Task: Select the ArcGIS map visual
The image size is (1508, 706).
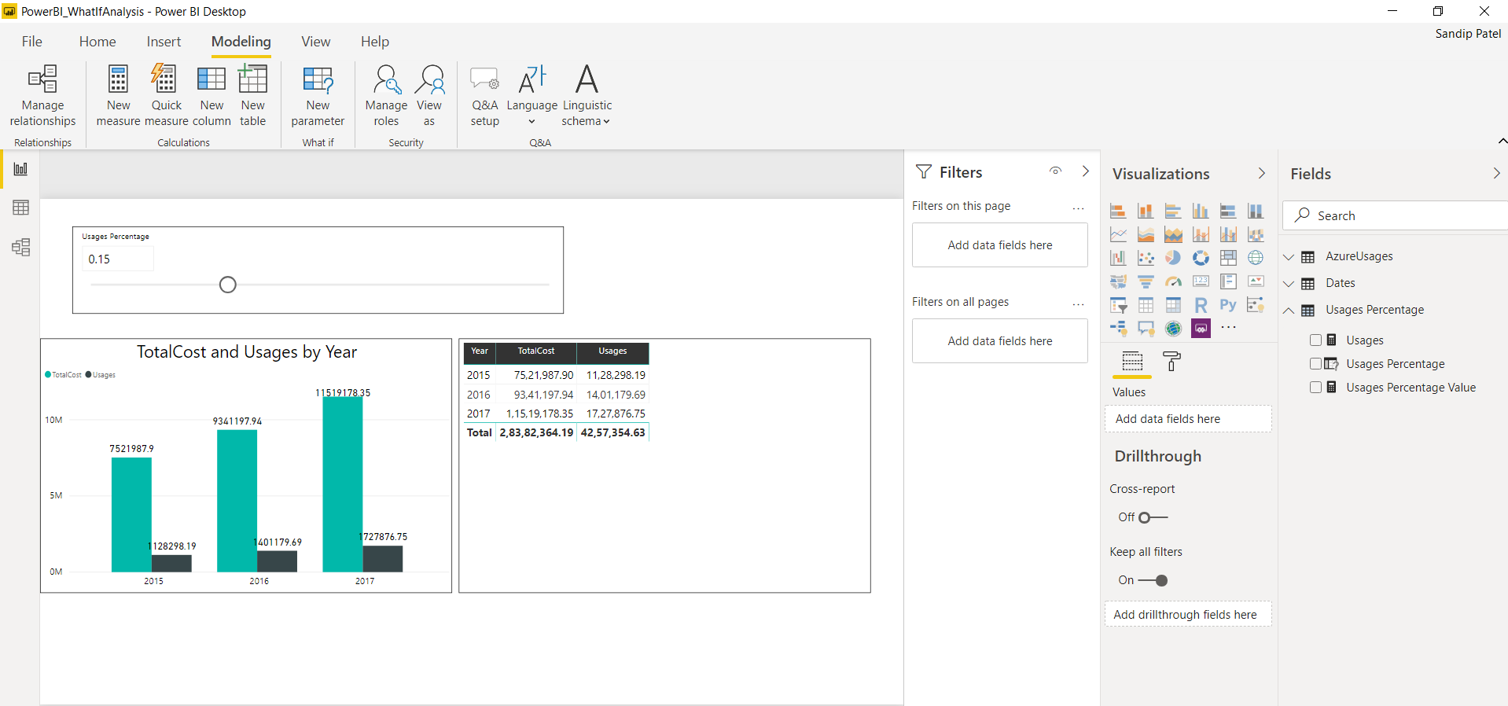Action: click(1173, 329)
